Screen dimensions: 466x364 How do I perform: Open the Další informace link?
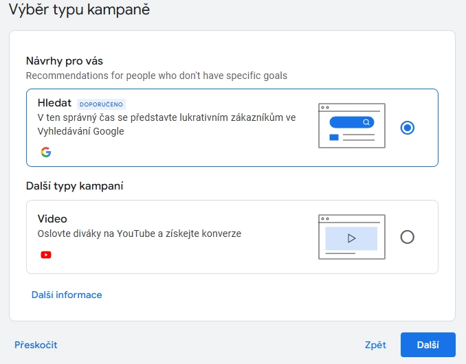pos(67,295)
